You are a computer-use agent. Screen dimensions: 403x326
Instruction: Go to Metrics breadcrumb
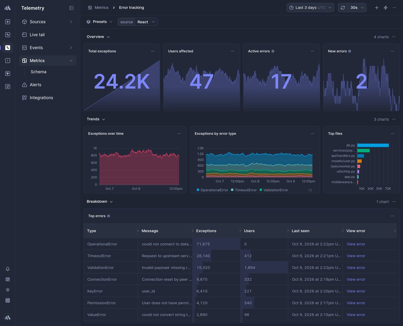coord(98,8)
